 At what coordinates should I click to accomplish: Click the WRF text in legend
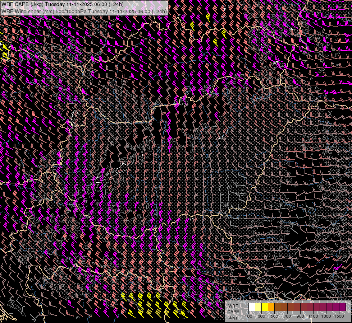click(233, 306)
